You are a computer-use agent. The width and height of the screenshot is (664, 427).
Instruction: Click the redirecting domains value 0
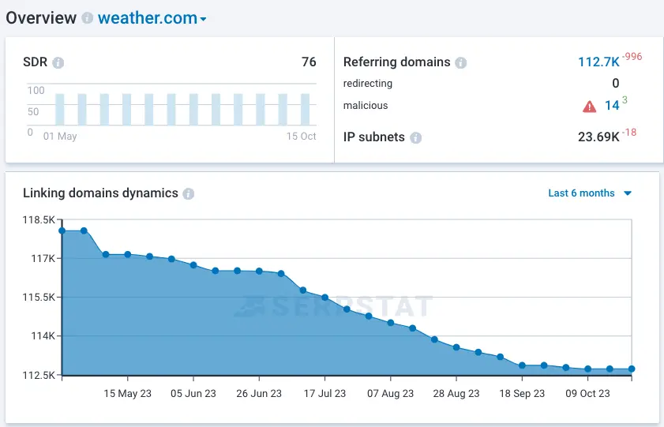click(x=615, y=83)
